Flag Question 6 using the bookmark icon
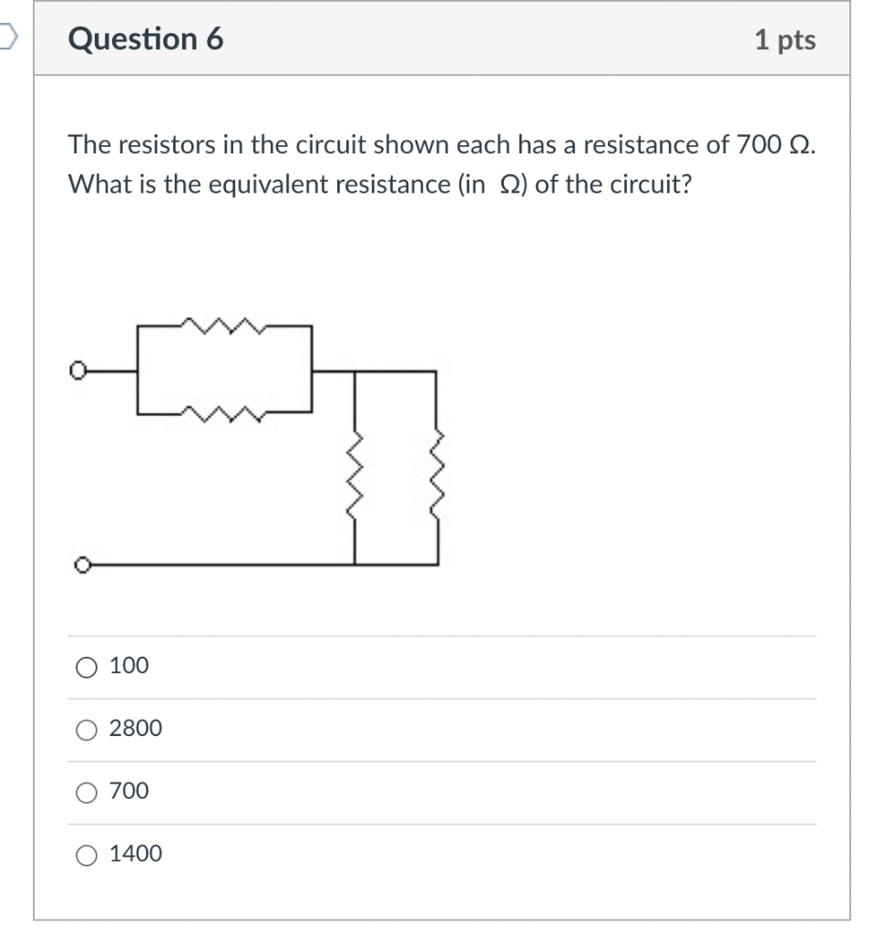 pos(7,37)
